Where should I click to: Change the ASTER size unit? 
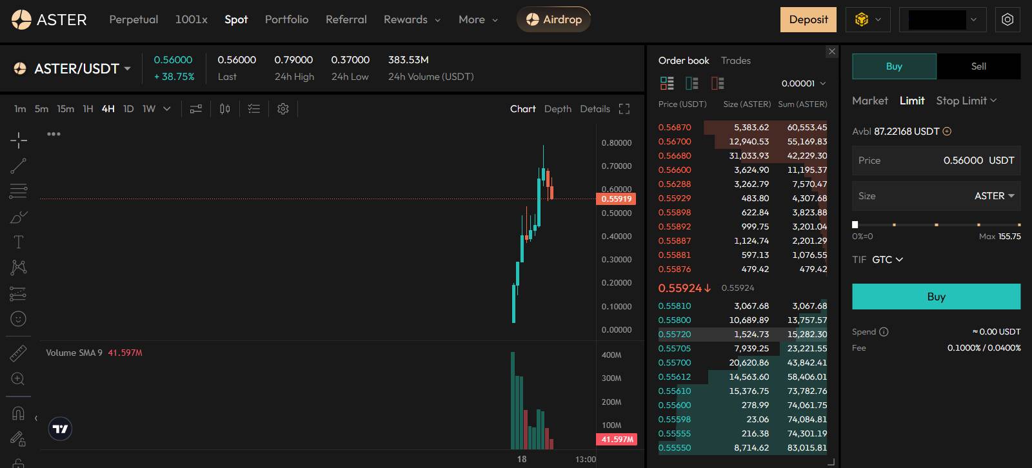[995, 196]
